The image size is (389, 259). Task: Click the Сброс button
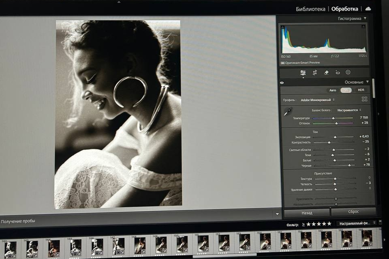pyautogui.click(x=353, y=212)
